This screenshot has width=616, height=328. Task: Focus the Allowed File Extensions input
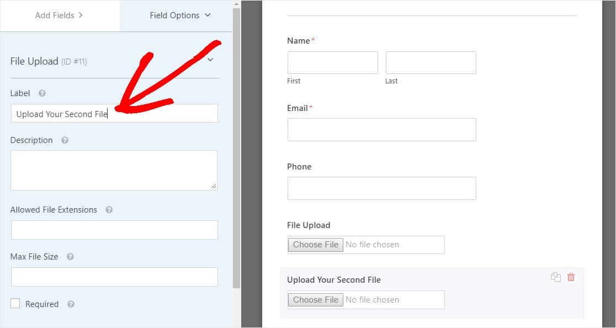(114, 230)
